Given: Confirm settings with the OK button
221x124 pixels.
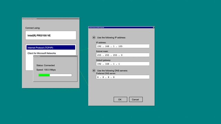Looking at the screenshot, I should click(x=120, y=99).
